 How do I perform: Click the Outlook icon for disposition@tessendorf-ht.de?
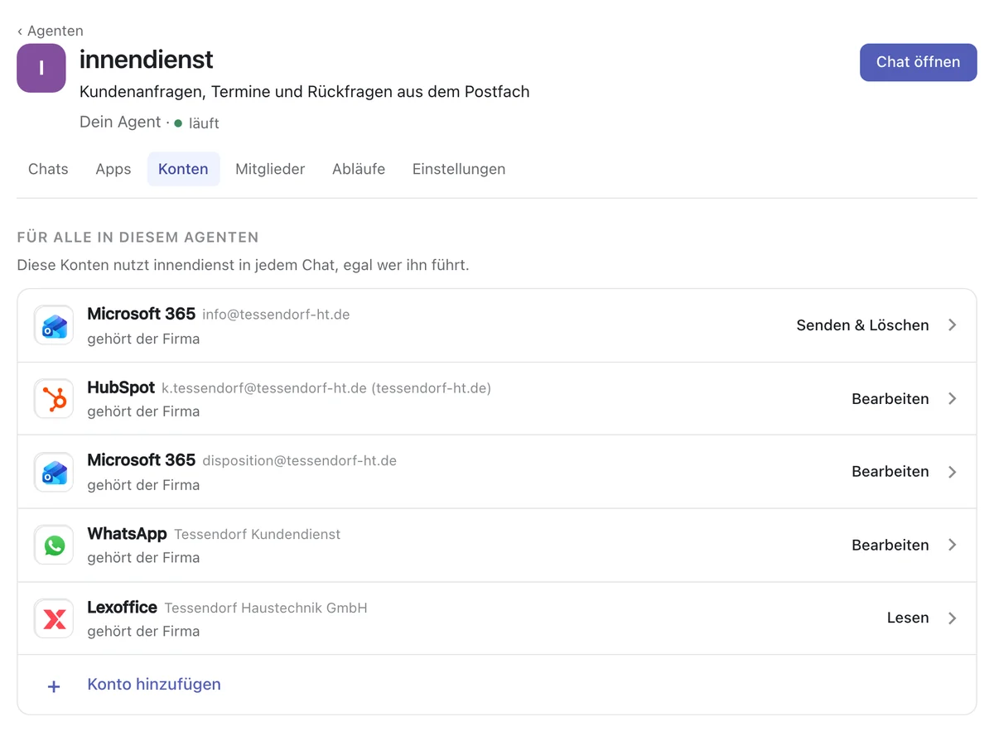pyautogui.click(x=55, y=472)
